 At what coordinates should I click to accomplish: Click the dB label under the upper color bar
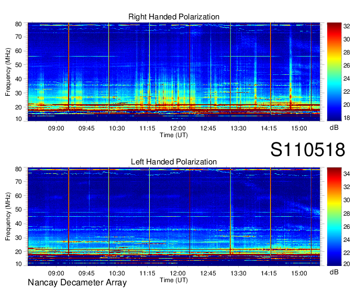tap(334, 128)
